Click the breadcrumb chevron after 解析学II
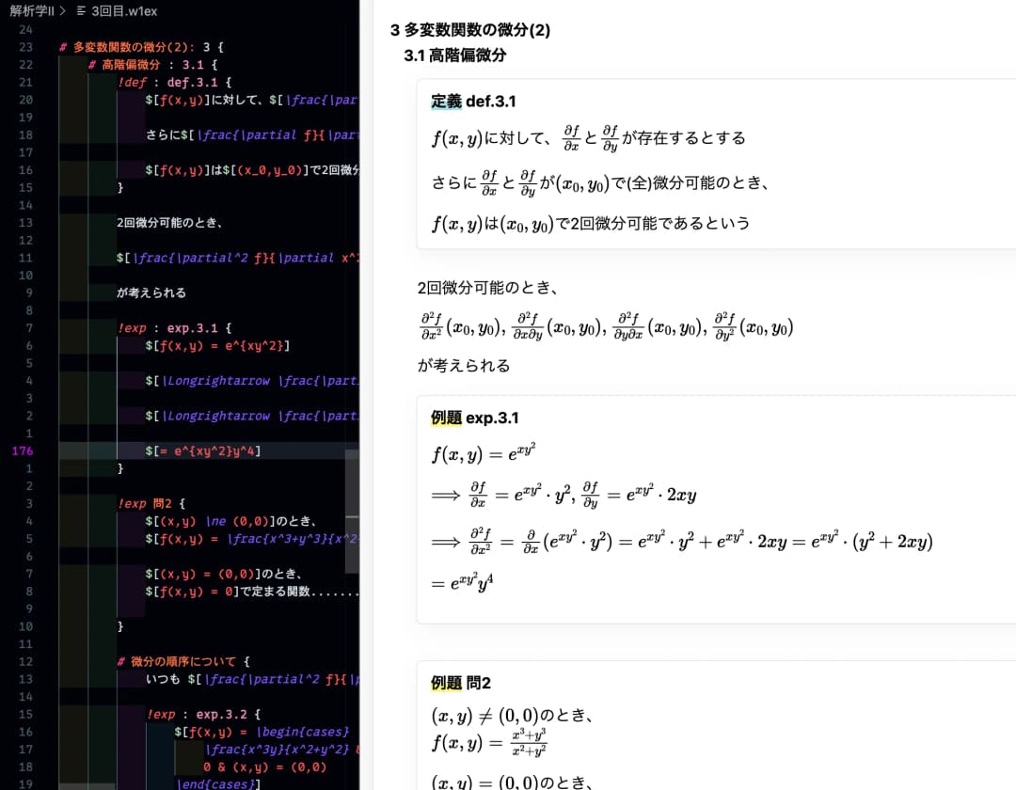This screenshot has height=790, width=1016. tap(62, 11)
